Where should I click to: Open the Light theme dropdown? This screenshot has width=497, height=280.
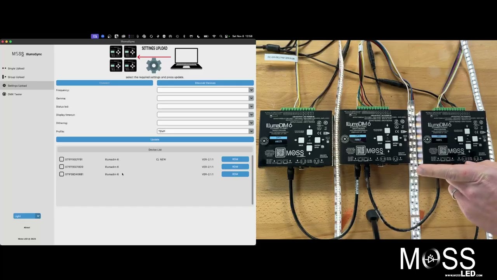pos(27,216)
